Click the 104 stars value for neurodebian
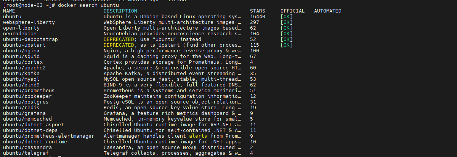 pyautogui.click(x=255, y=34)
